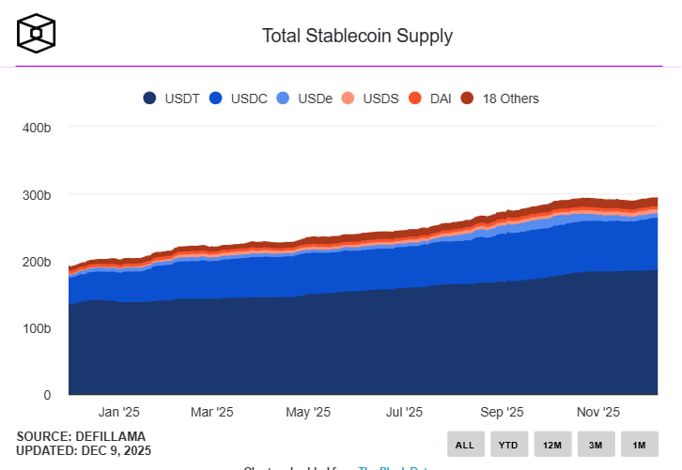Hide the USDC legend series
Screen dimensions: 682x470
(x=239, y=98)
